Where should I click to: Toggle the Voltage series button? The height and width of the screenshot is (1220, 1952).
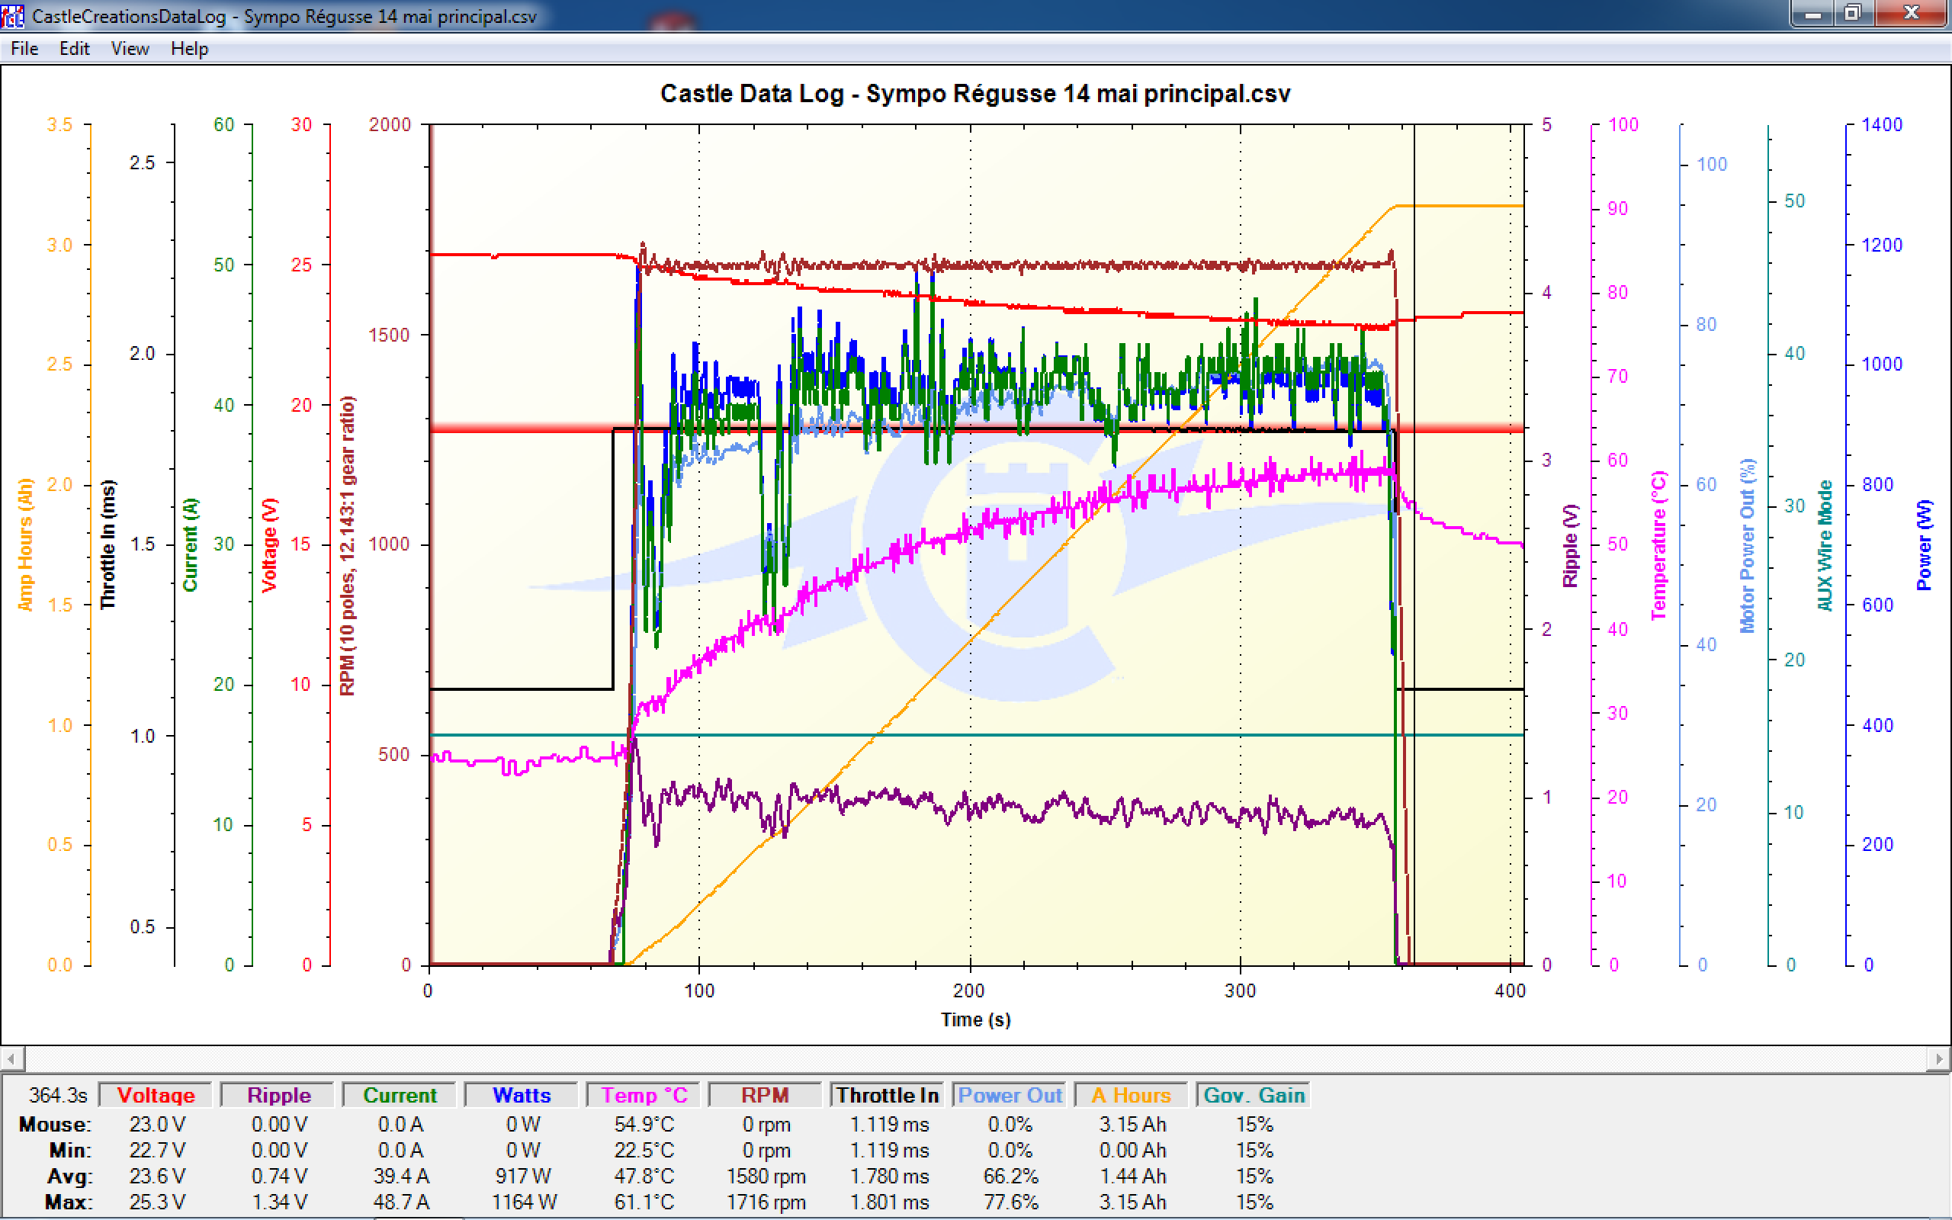pyautogui.click(x=156, y=1095)
